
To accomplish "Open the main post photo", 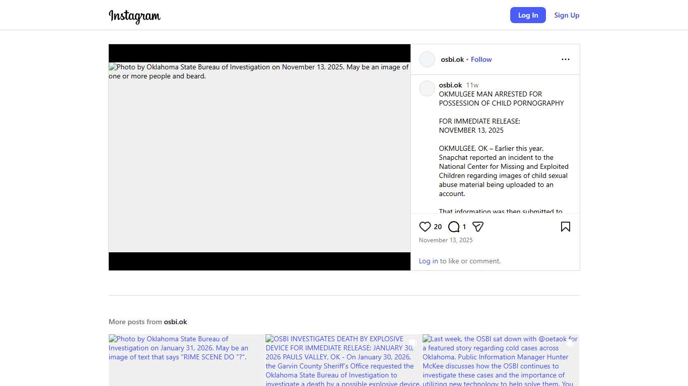I will (x=259, y=157).
